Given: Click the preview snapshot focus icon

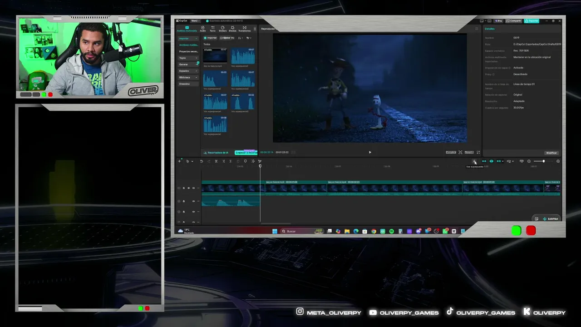Looking at the screenshot, I should [460, 152].
